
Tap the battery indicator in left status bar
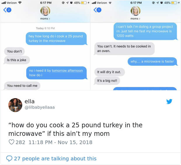[x=84, y=3]
